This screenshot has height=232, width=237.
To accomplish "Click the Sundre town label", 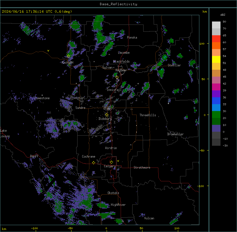I will [80, 108].
